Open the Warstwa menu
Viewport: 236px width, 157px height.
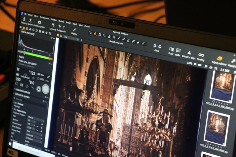click(53, 19)
